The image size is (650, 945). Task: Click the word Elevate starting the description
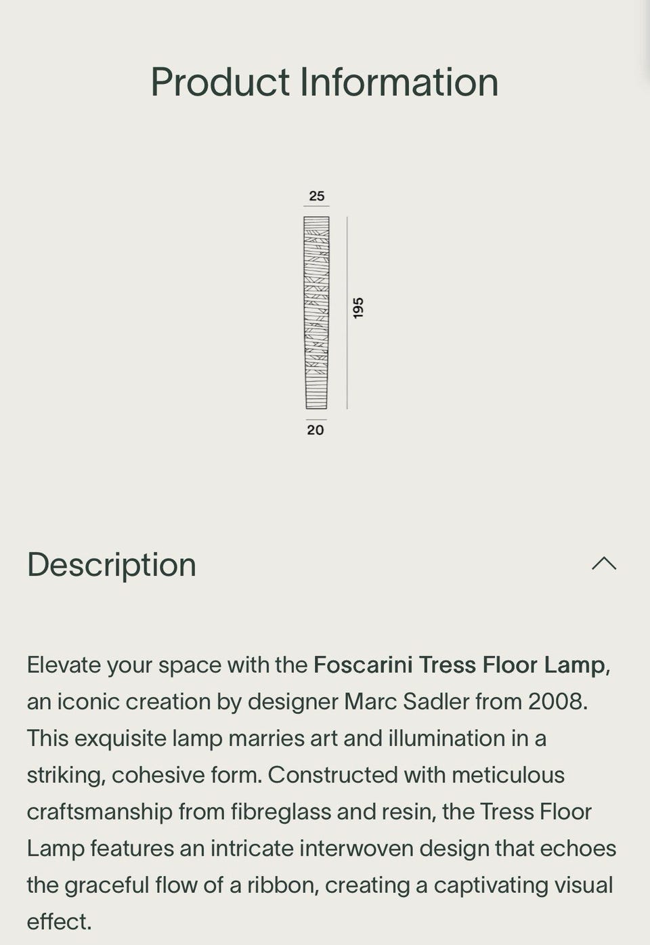[x=64, y=665]
